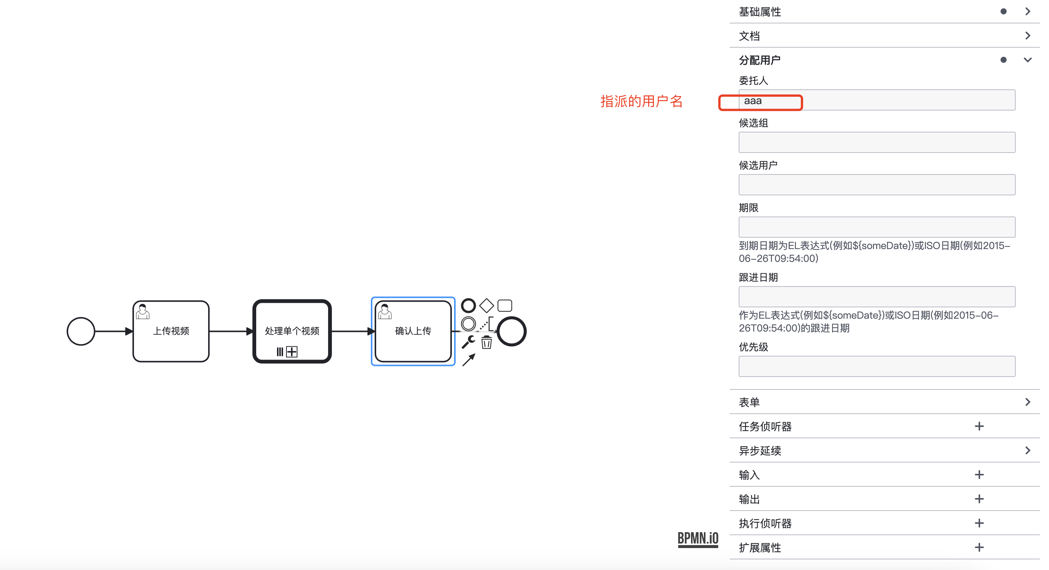This screenshot has height=570, width=1049.
Task: Select flow from 处理单个视频 to 确认上传
Action: (x=353, y=331)
